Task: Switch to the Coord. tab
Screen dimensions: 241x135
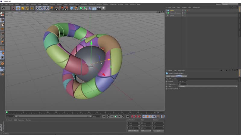Action: click(x=174, y=76)
